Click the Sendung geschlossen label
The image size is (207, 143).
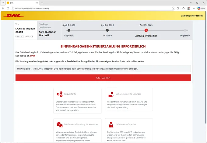[x=45, y=26]
